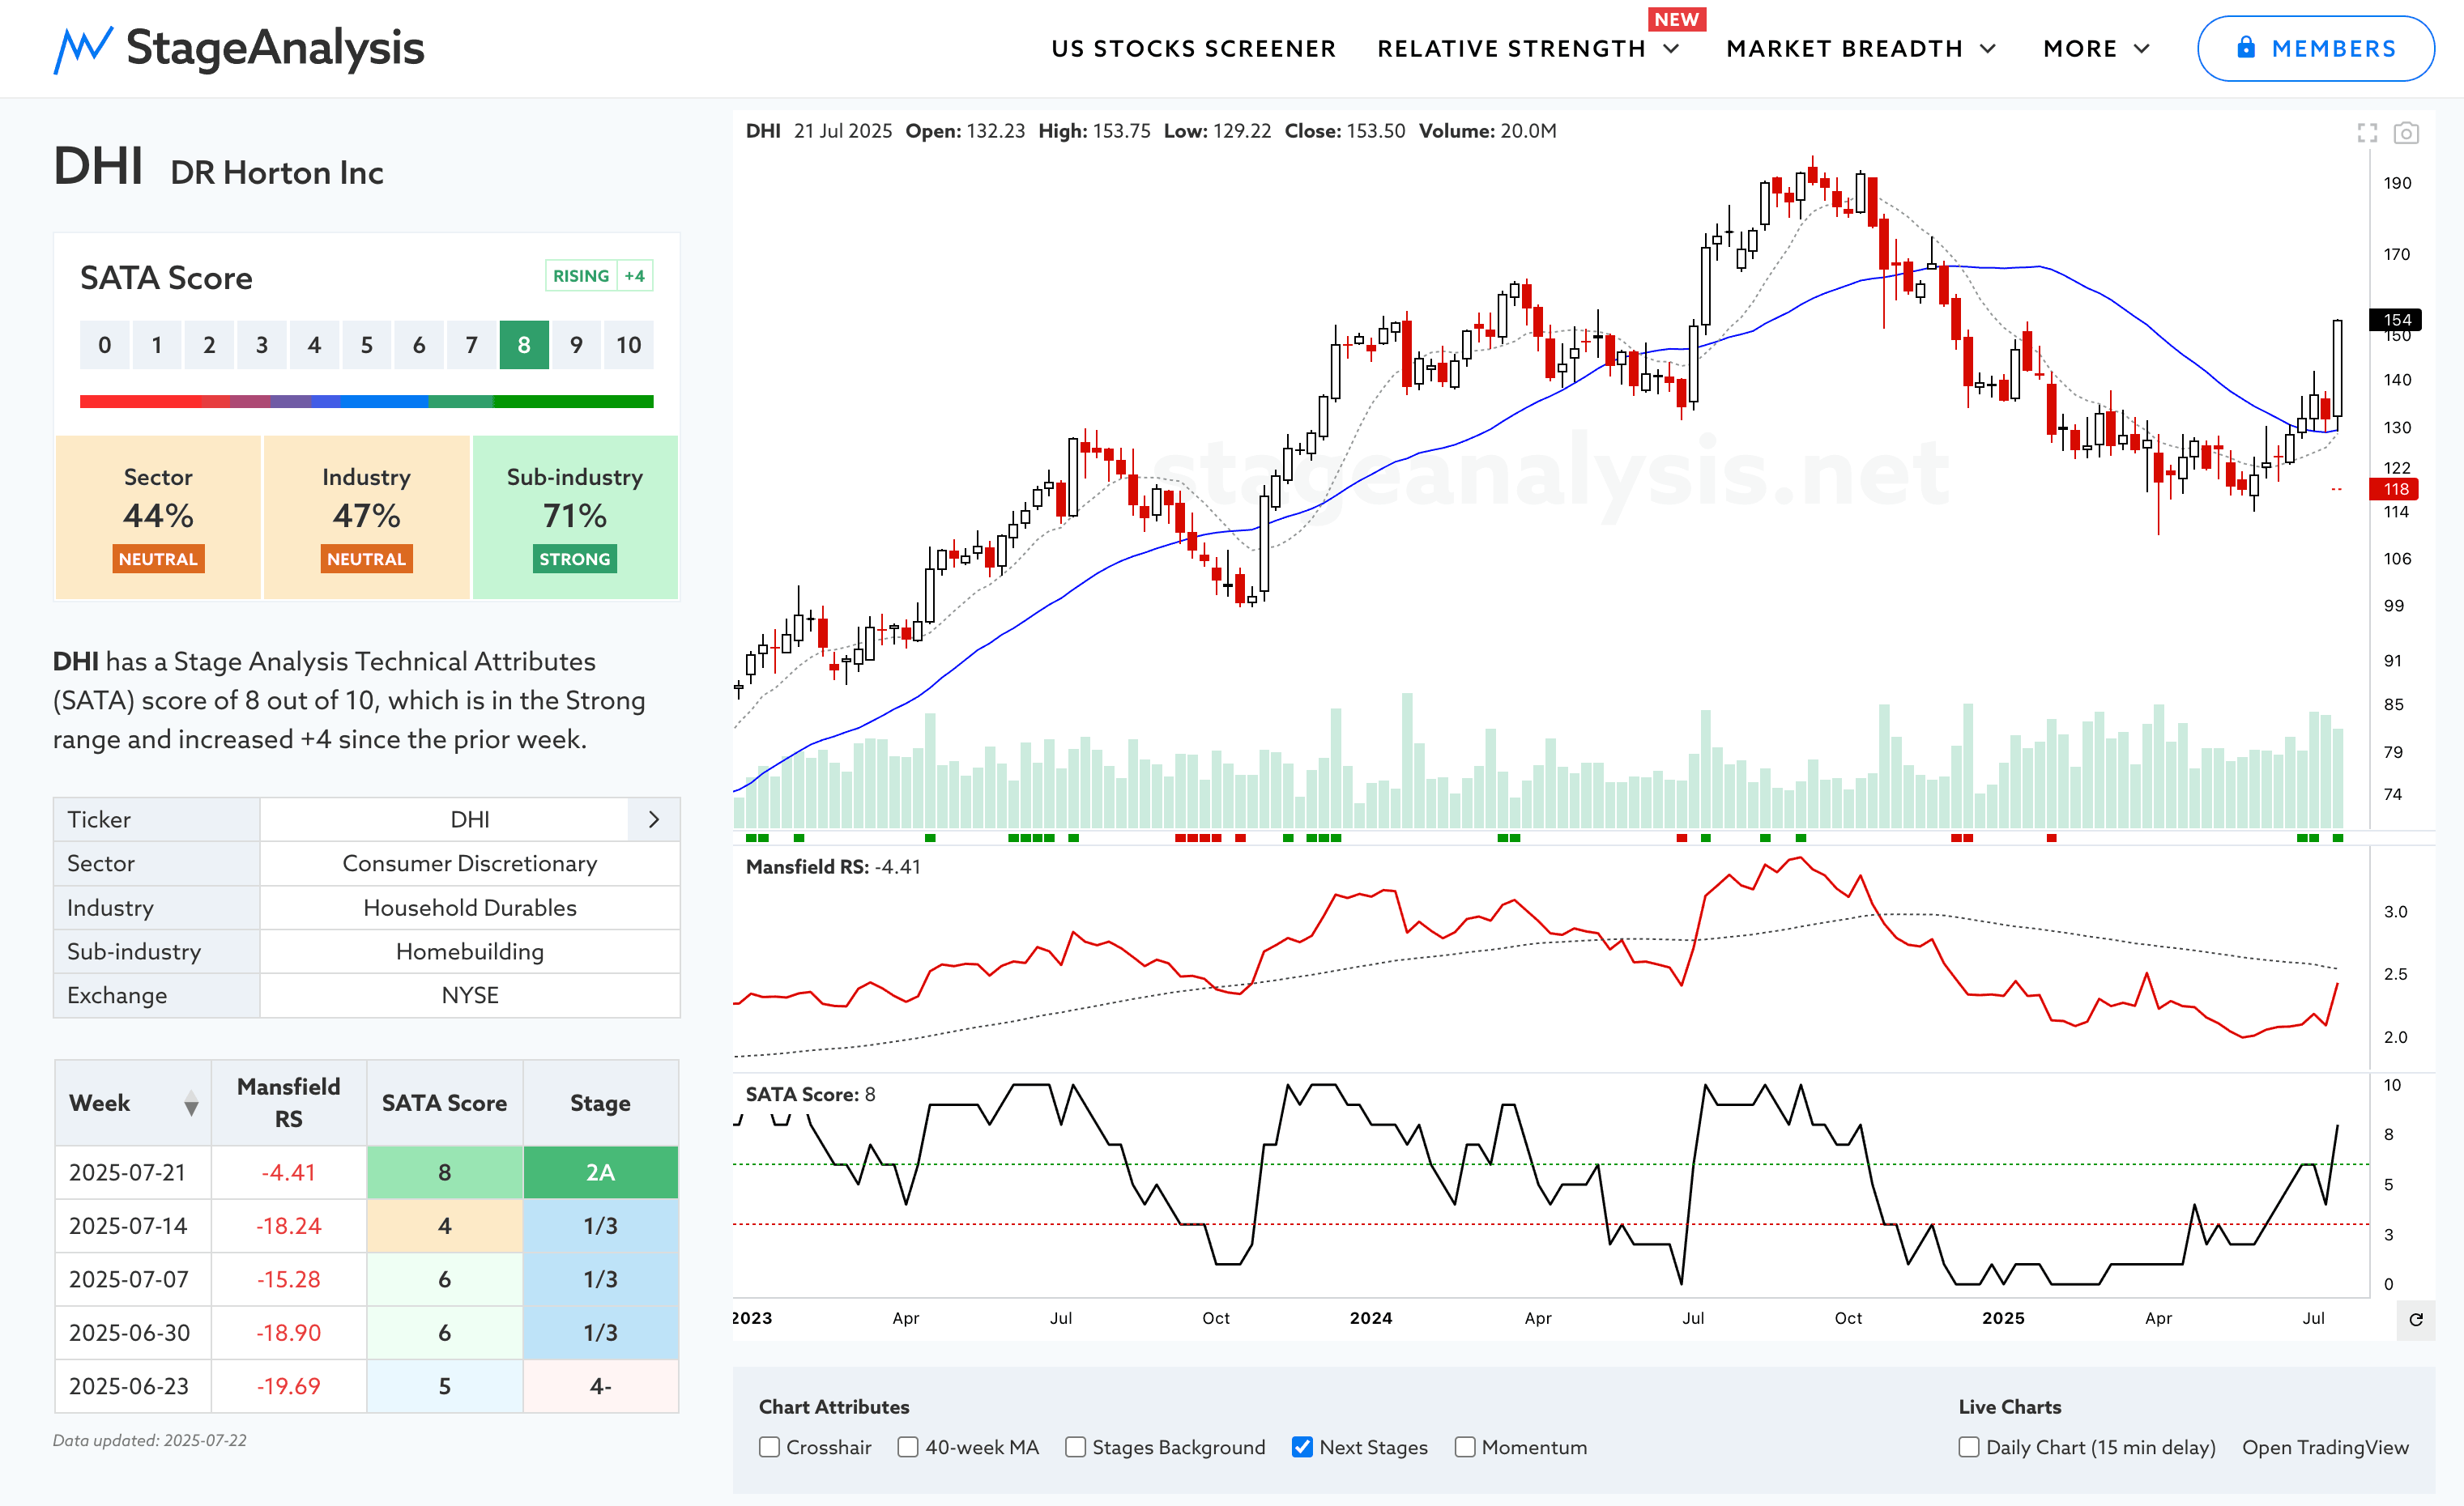Click the lock icon in the Members button
This screenshot has height=1506, width=2464.
click(2246, 48)
